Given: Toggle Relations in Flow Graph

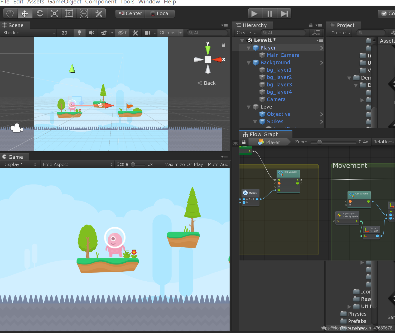Looking at the screenshot, I should [x=383, y=142].
